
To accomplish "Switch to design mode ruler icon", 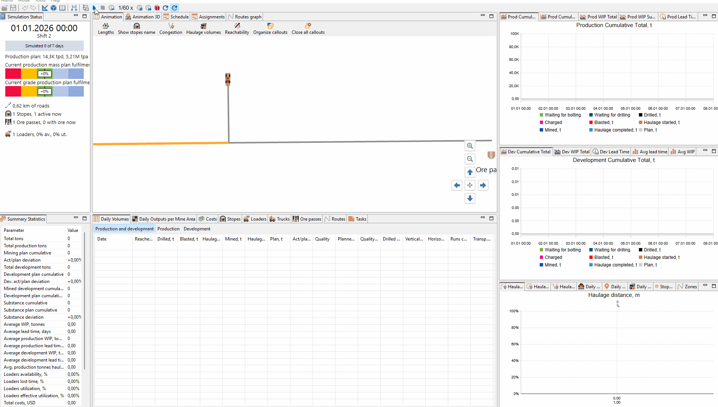I will coord(45,8).
